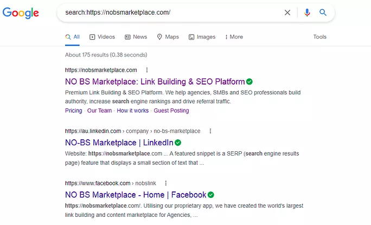
Task: Click green verified badge beside Facebook result
Action: coord(211,195)
